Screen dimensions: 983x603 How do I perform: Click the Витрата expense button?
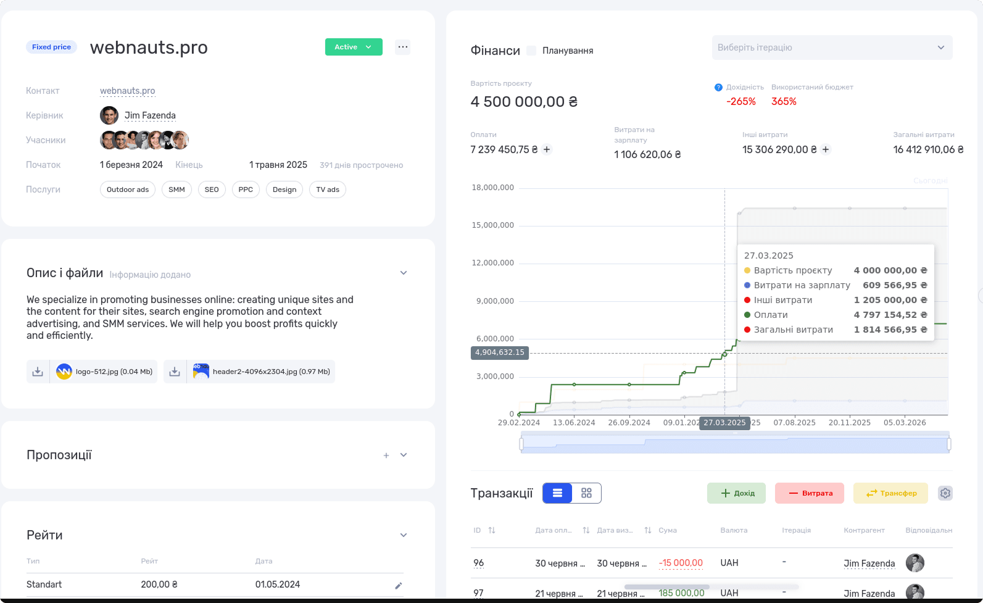810,493
